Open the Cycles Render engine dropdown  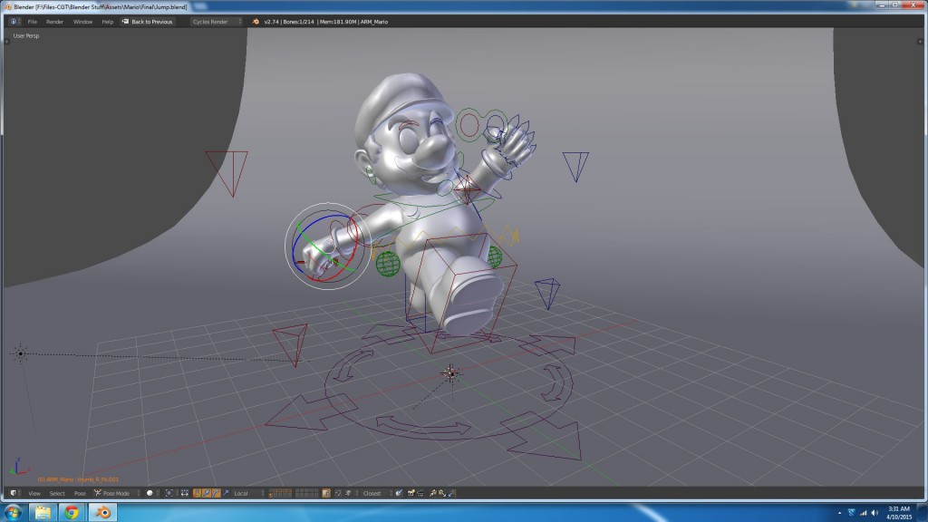(217, 20)
